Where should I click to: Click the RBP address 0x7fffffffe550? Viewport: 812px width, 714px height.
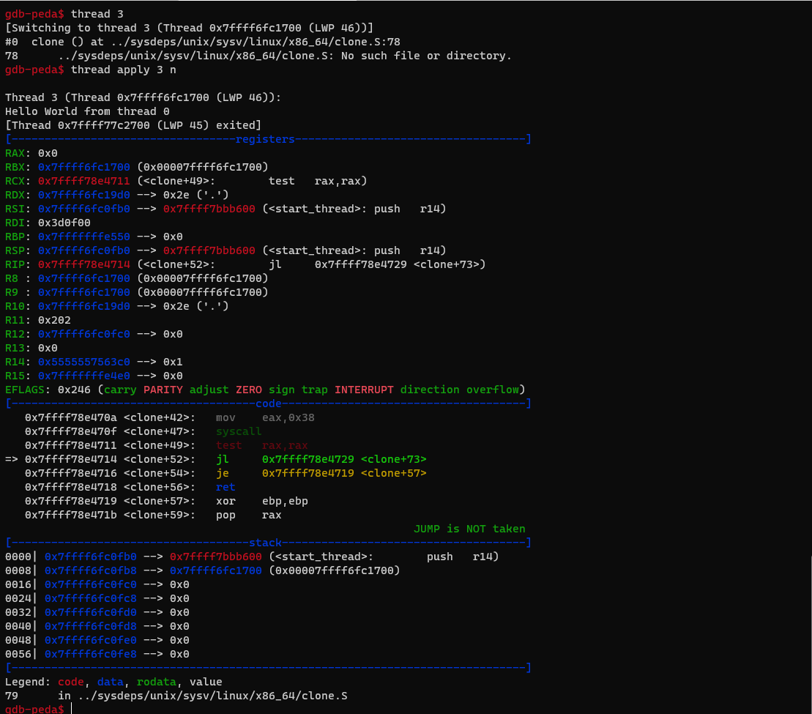84,237
